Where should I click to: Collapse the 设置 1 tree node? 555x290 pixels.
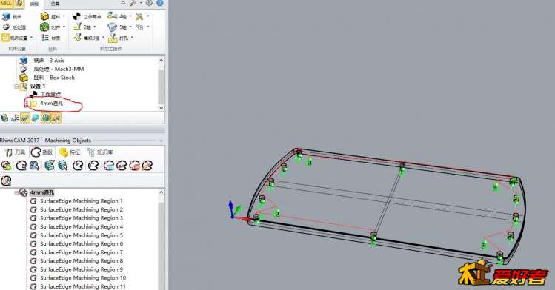pyautogui.click(x=16, y=87)
